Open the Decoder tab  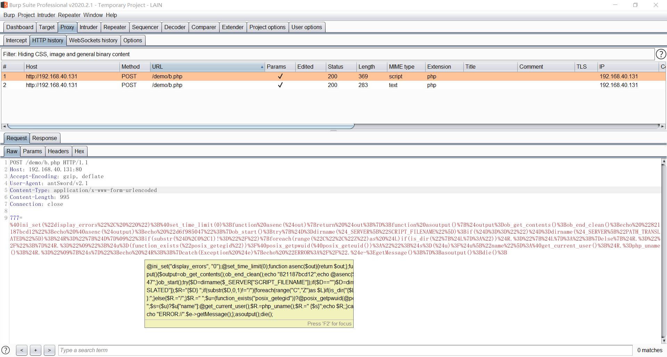[x=175, y=27]
